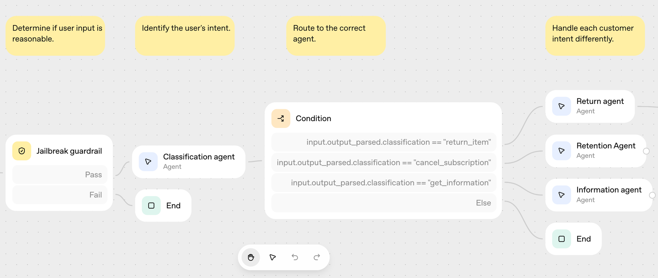Click the Information agent node icon
Screen dimensions: 658x278
pyautogui.click(x=561, y=195)
